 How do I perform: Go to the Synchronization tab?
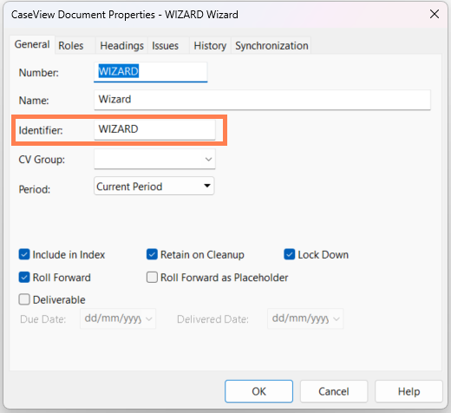click(271, 46)
